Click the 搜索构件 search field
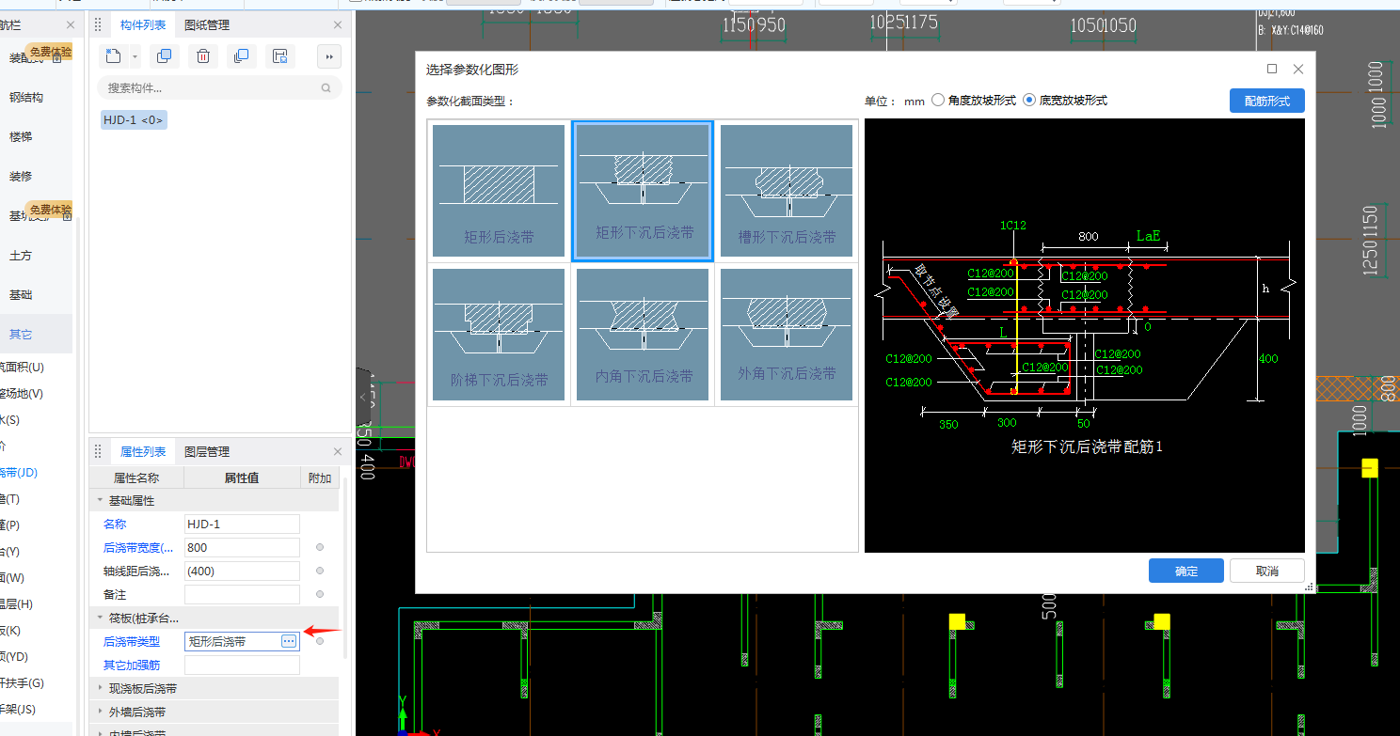The width and height of the screenshot is (1400, 736). pos(219,88)
